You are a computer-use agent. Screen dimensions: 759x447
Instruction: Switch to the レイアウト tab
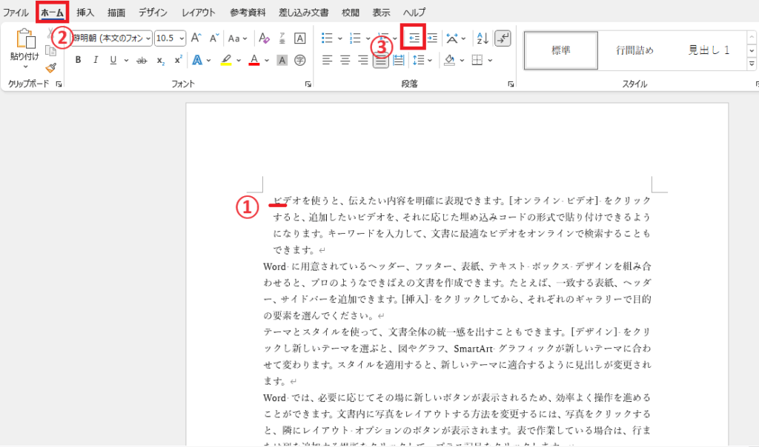(x=199, y=12)
